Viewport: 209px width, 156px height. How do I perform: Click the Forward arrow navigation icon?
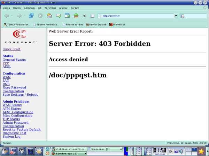coord(19,16)
